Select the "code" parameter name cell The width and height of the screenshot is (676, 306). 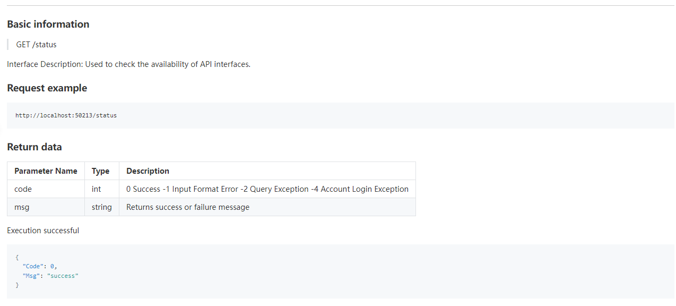click(23, 189)
